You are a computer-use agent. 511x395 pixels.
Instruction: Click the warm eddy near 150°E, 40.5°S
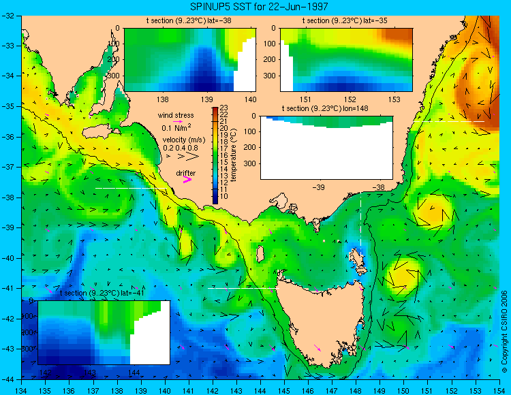click(x=403, y=276)
